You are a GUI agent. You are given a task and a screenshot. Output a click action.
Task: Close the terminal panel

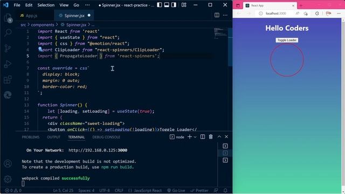226,137
